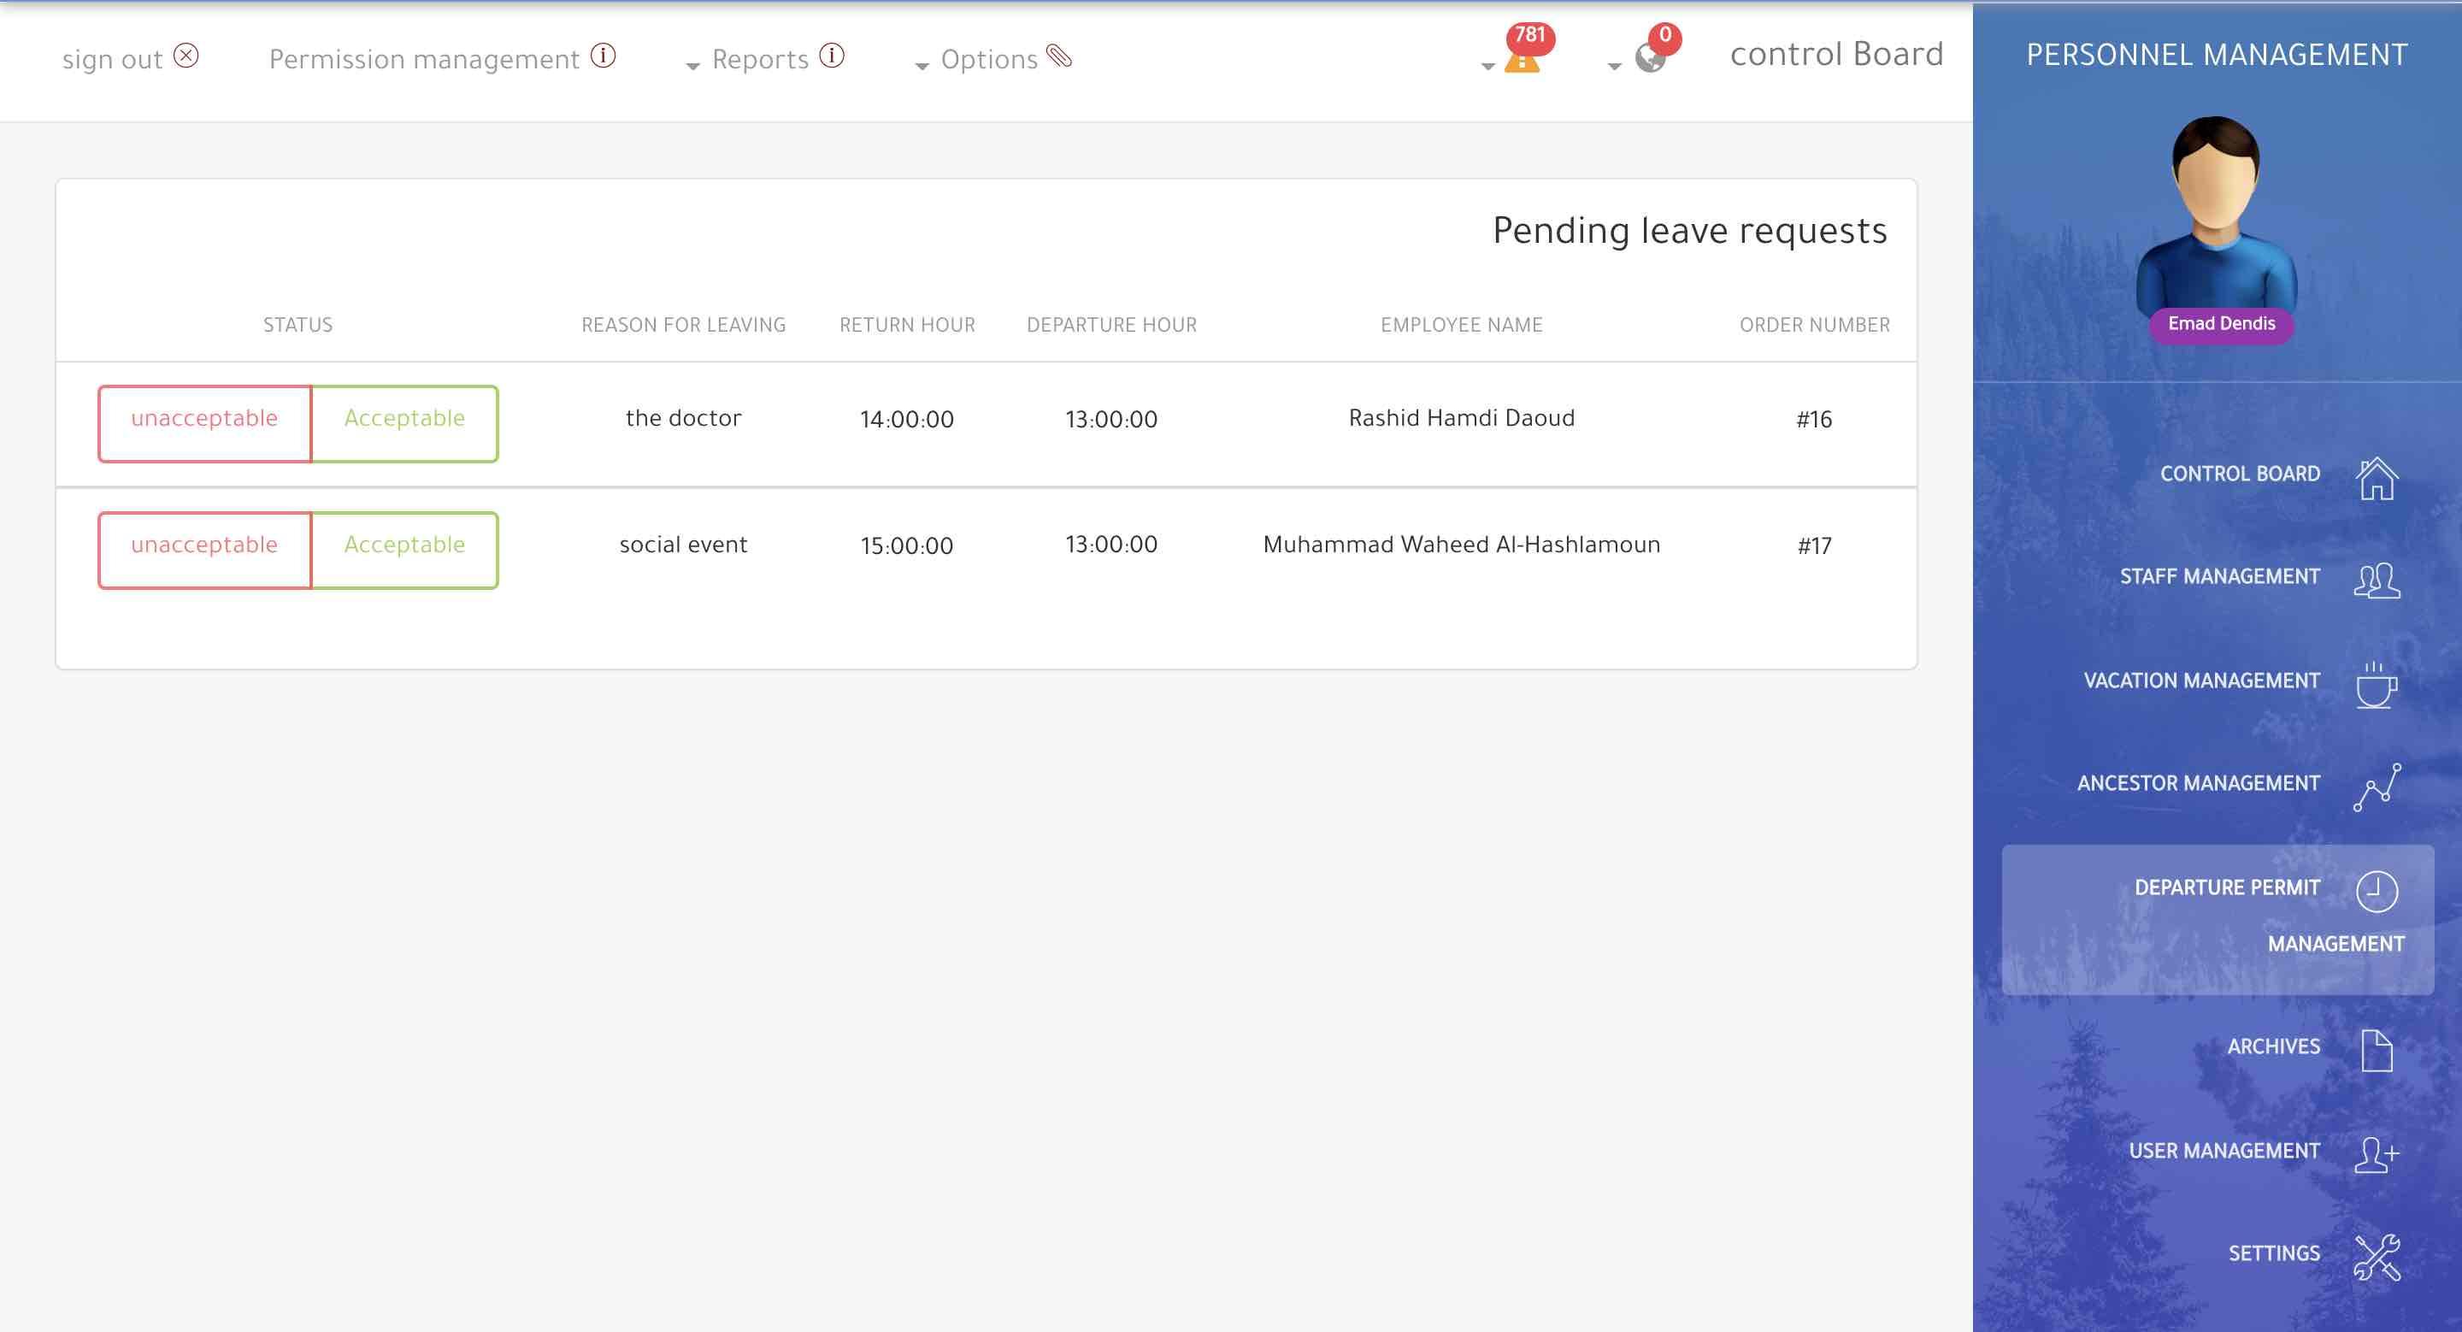2462x1332 pixels.
Task: Mark order #17 as Acceptable
Action: (404, 550)
